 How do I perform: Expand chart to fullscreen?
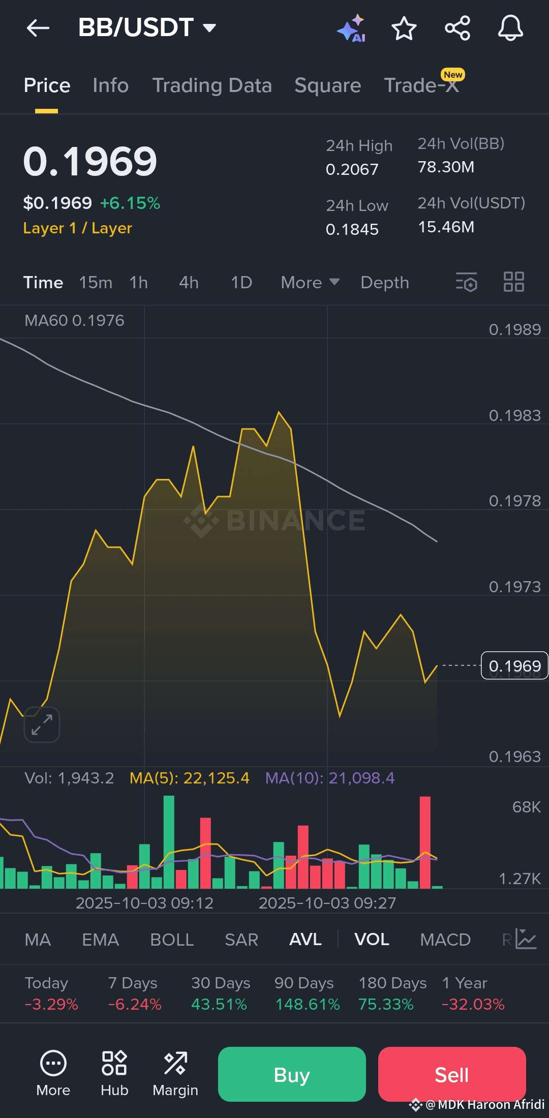pyautogui.click(x=42, y=724)
